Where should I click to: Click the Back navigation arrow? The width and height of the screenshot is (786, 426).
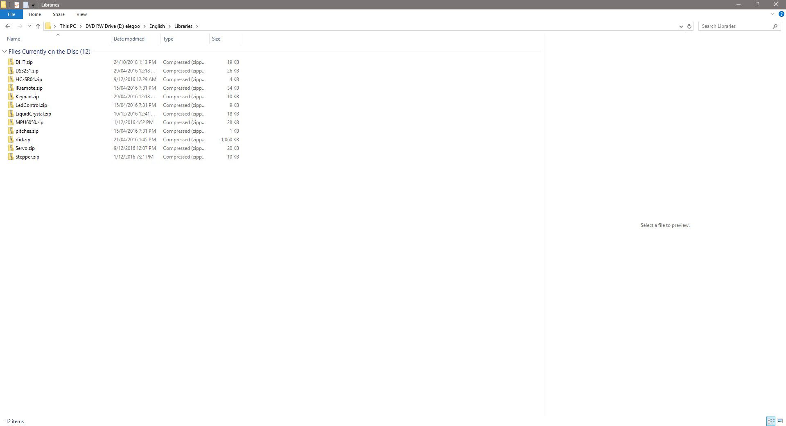pos(8,26)
